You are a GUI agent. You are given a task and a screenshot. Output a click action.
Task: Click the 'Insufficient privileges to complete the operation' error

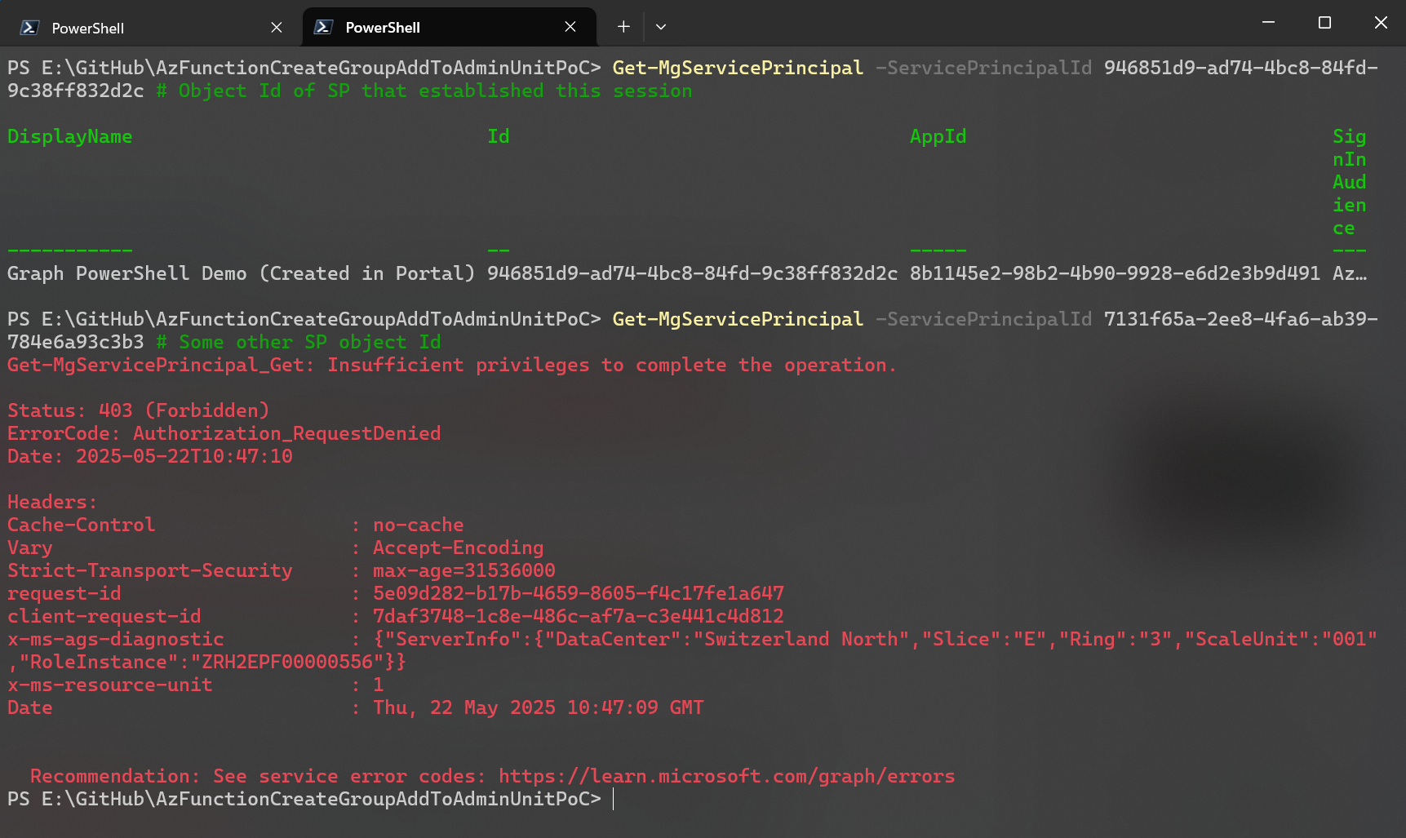pyautogui.click(x=612, y=365)
